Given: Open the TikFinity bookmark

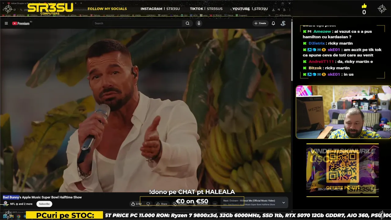Looking at the screenshot, I should 95,15.
